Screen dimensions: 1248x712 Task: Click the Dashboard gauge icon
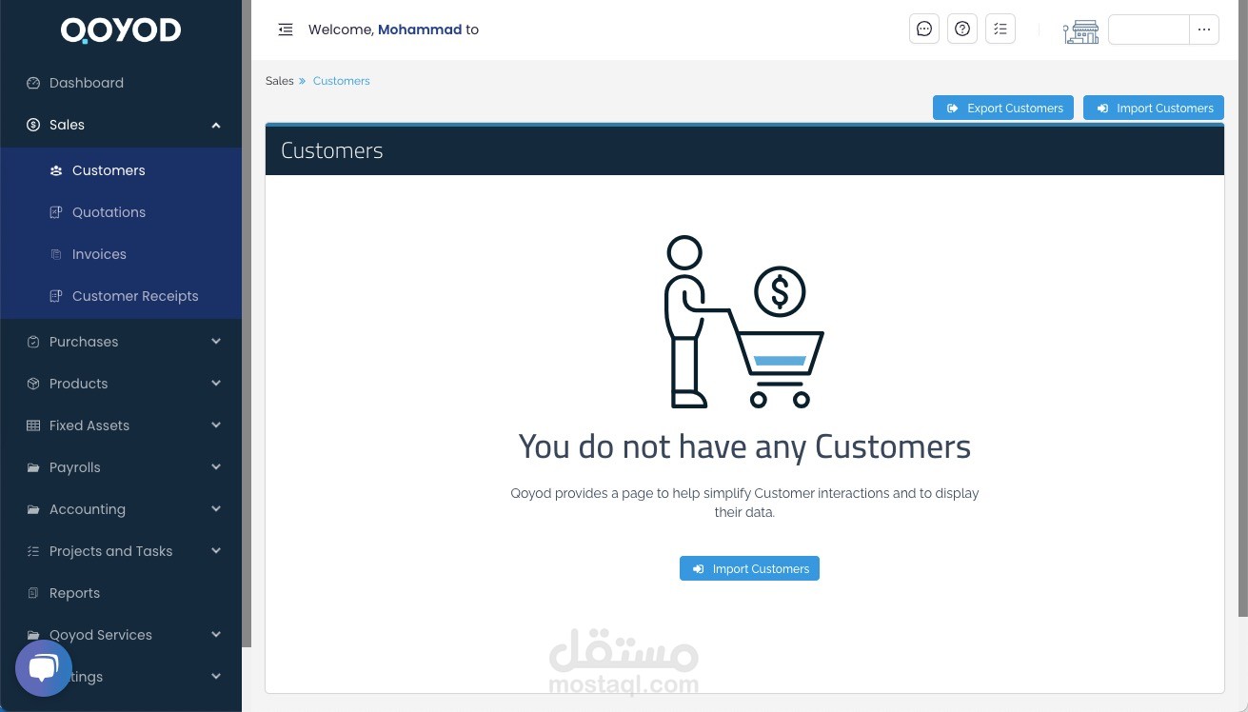point(33,83)
